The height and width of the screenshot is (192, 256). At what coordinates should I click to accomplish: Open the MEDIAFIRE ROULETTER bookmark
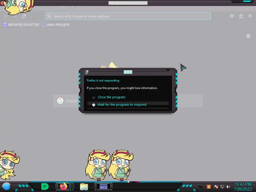click(21, 25)
